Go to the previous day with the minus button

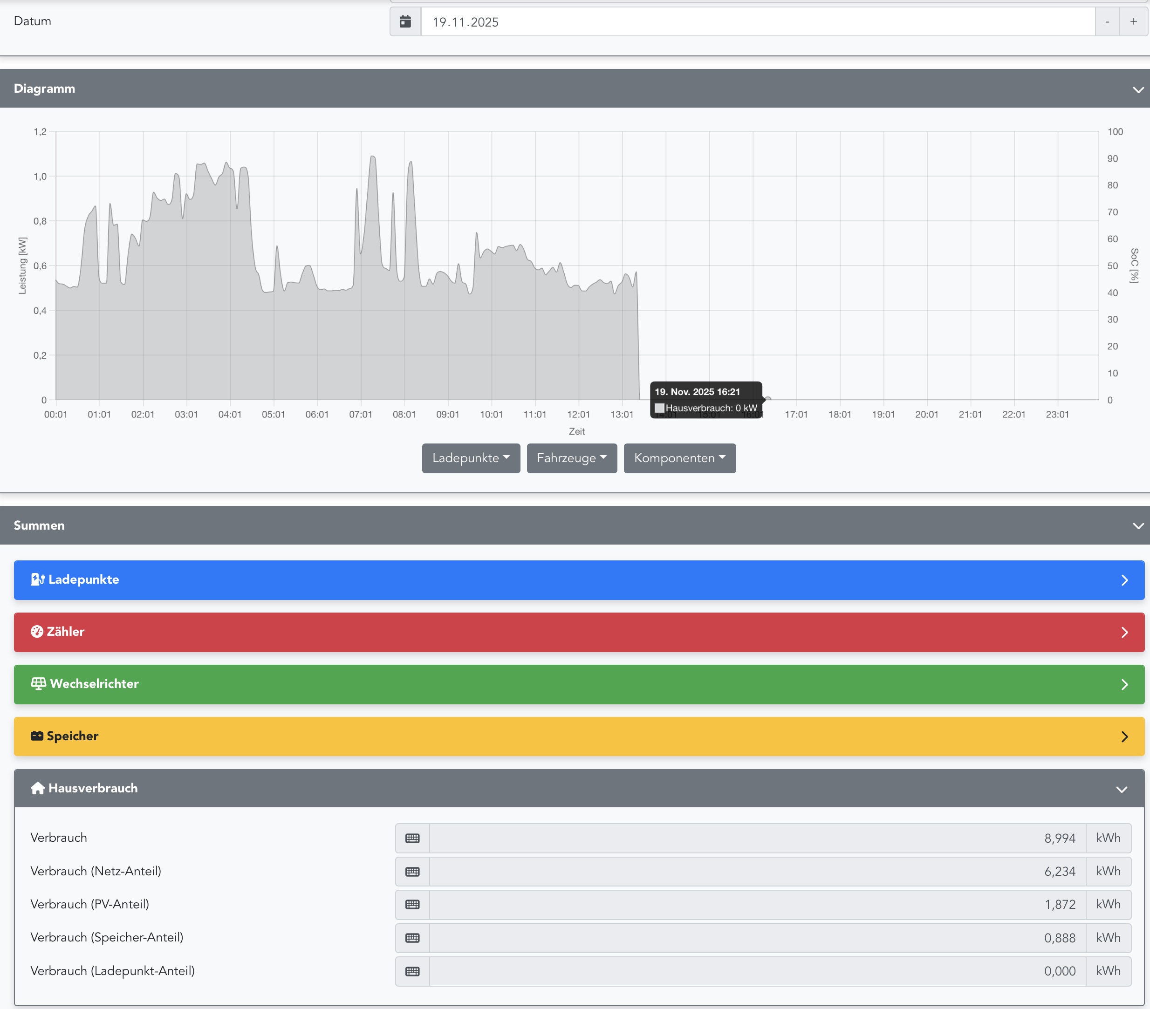point(1107,22)
